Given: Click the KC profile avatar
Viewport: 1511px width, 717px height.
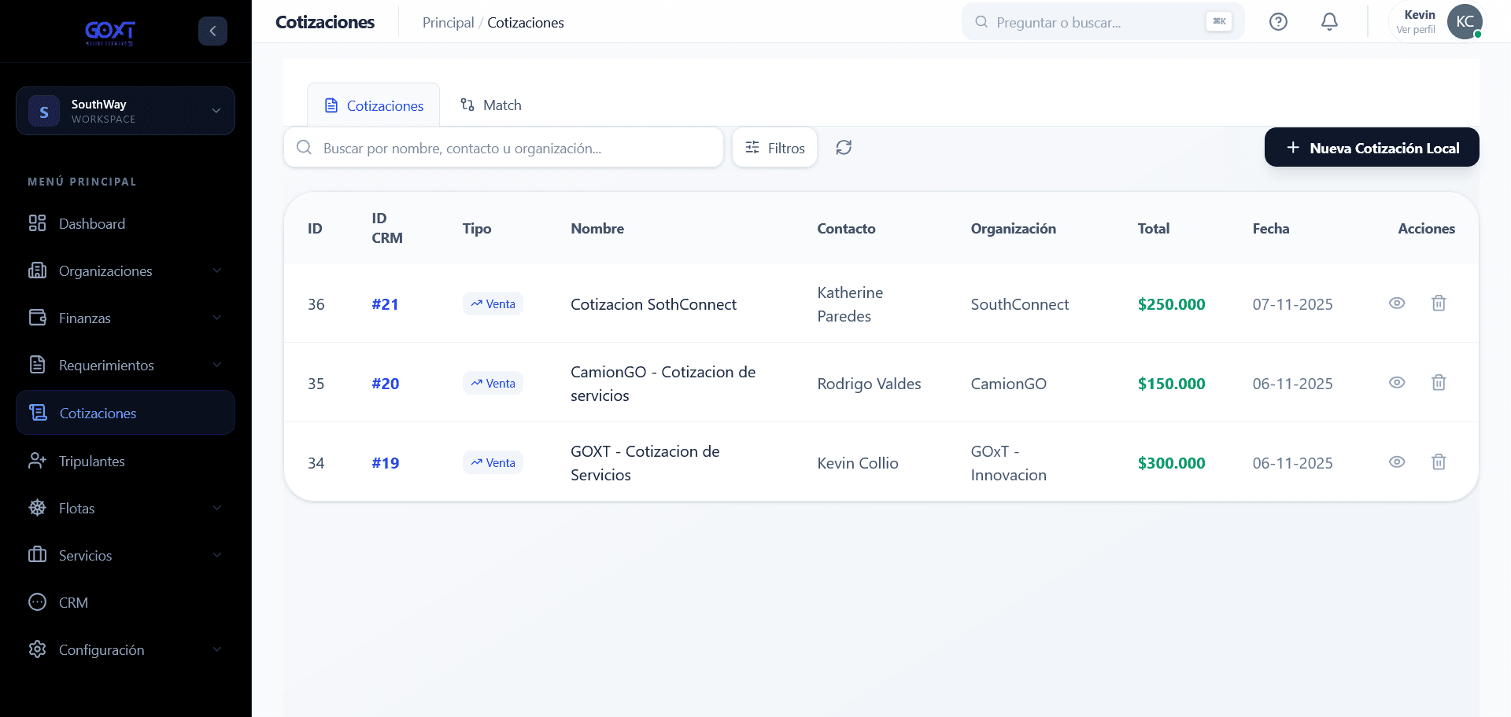Looking at the screenshot, I should click(x=1465, y=22).
